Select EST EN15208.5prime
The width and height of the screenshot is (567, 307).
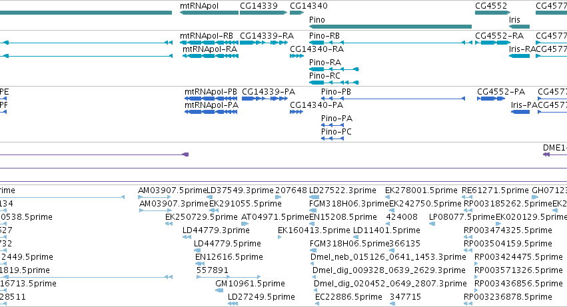click(x=343, y=217)
